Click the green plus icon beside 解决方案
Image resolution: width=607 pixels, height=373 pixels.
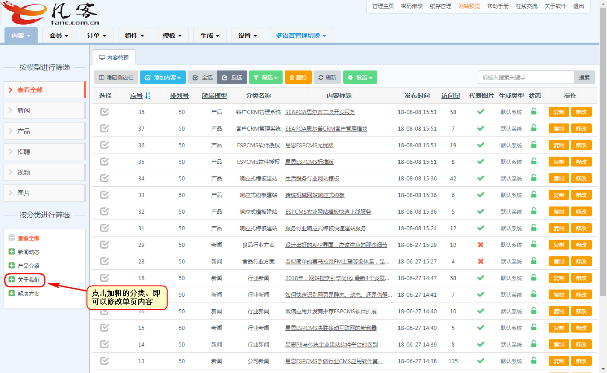tap(12, 294)
